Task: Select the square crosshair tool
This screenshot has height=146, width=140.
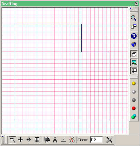Action: 21,140
